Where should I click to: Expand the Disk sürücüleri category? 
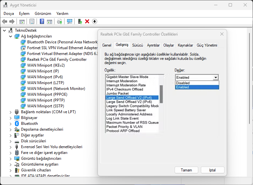click(11, 141)
